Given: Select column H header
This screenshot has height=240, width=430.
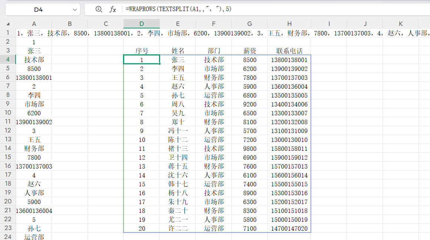Looking at the screenshot, I should [289, 24].
